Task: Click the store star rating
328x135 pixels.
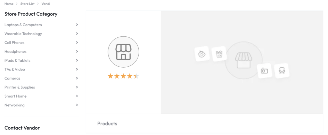Action: (123, 76)
